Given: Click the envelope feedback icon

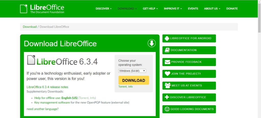Looking at the screenshot, I should click(x=167, y=62).
